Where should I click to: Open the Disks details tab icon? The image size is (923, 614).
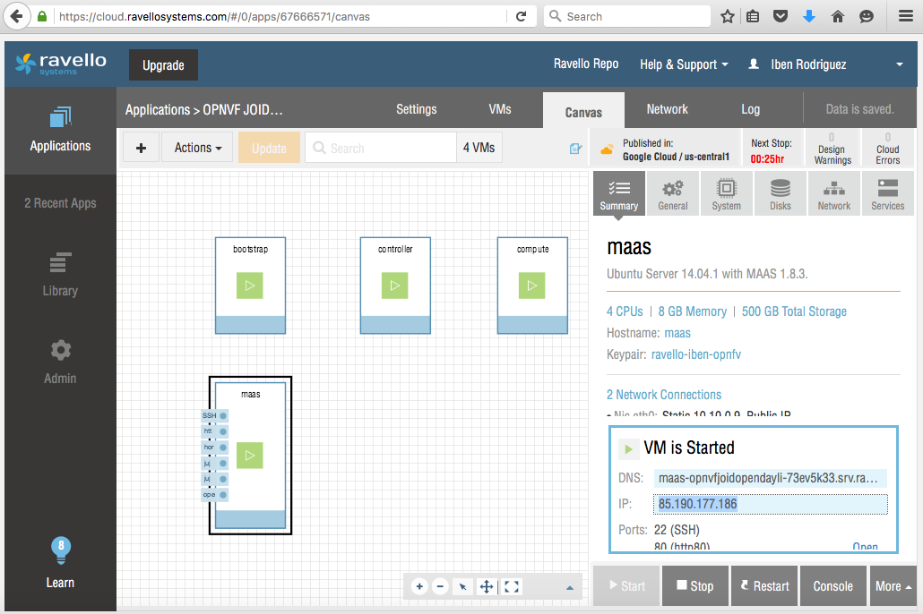[781, 193]
